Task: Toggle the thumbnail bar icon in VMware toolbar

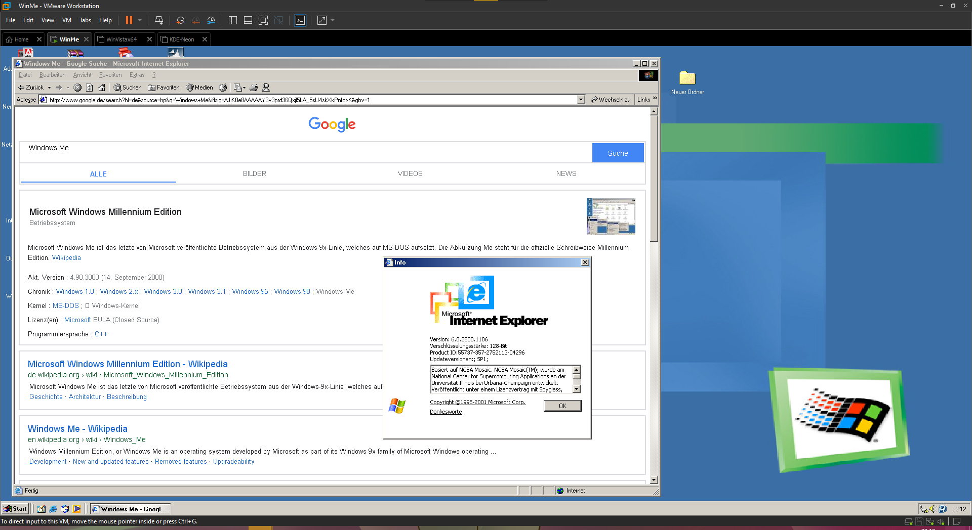Action: 248,20
